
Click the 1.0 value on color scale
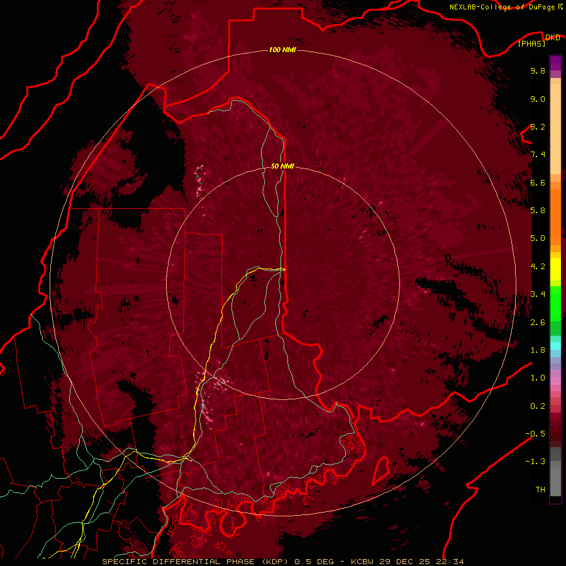click(538, 378)
